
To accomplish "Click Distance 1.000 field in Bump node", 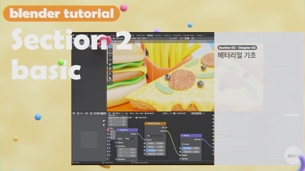I will coord(191,152).
